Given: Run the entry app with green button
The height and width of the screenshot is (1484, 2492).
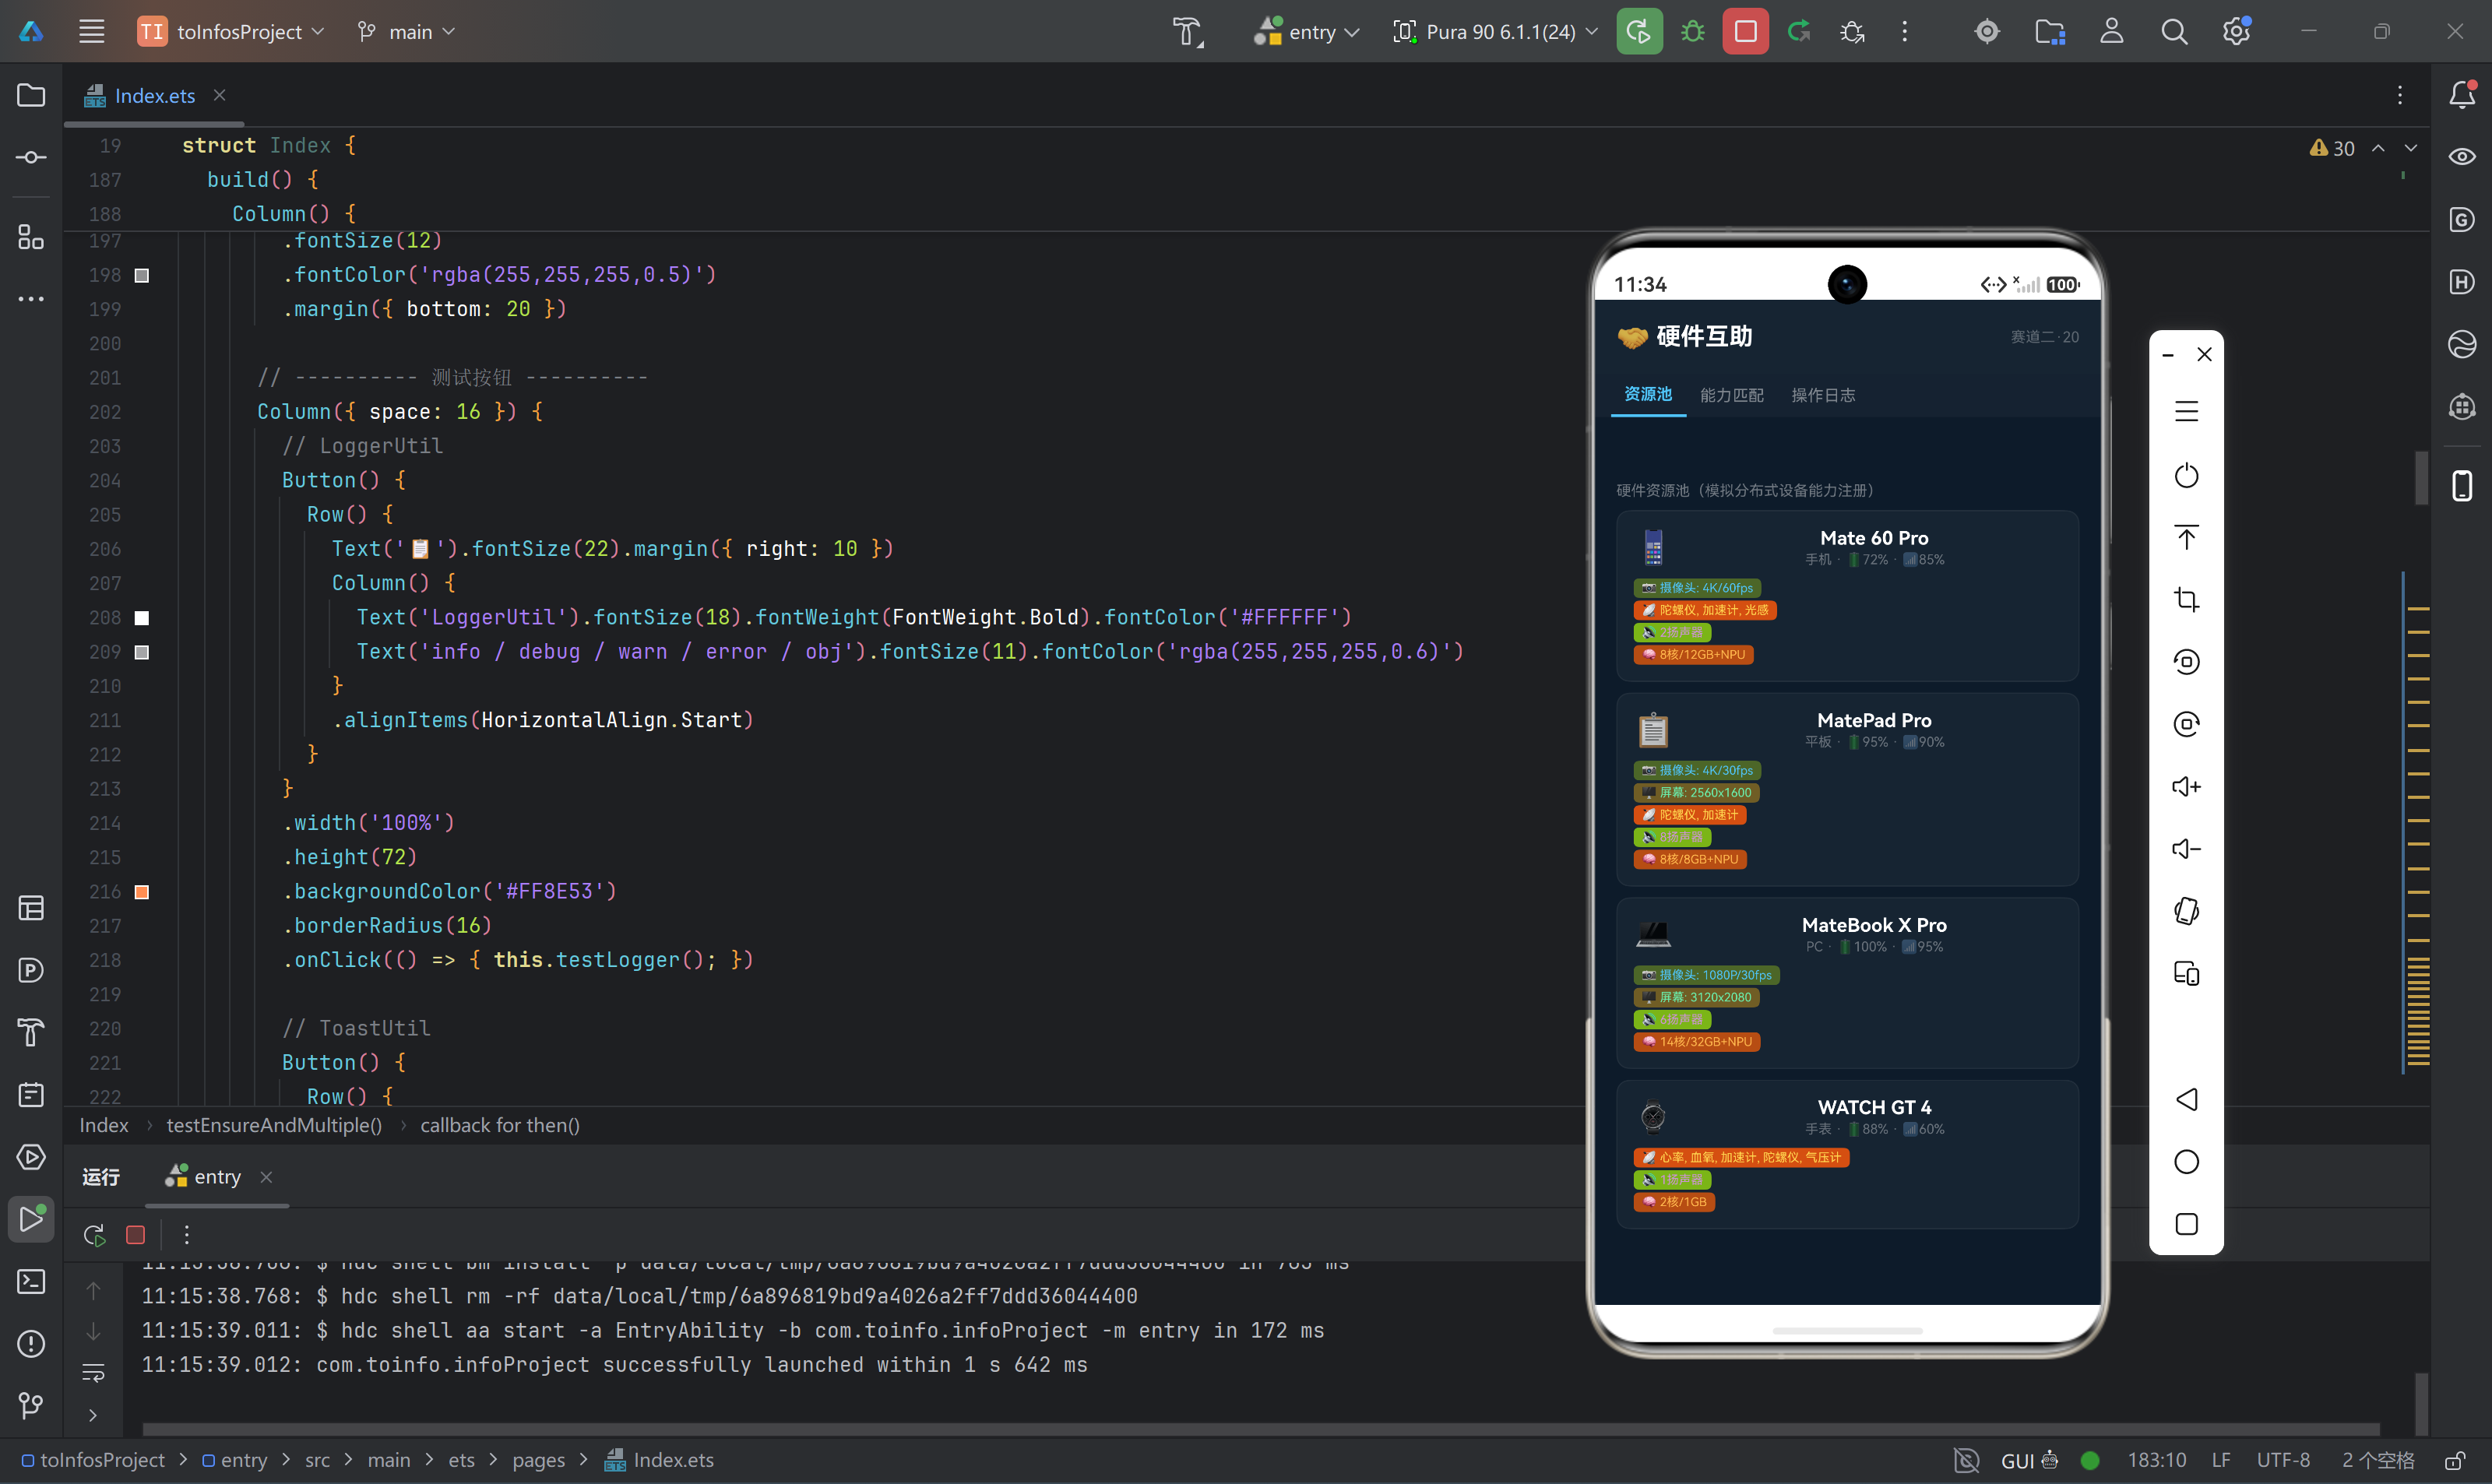Looking at the screenshot, I should (1639, 32).
